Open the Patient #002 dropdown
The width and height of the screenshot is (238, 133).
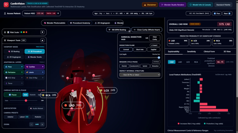click(x=41, y=13)
